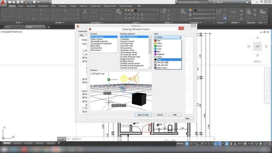This screenshot has height=153, width=272.
Task: Pick Black in the color dropdown list
Action: 168,59
